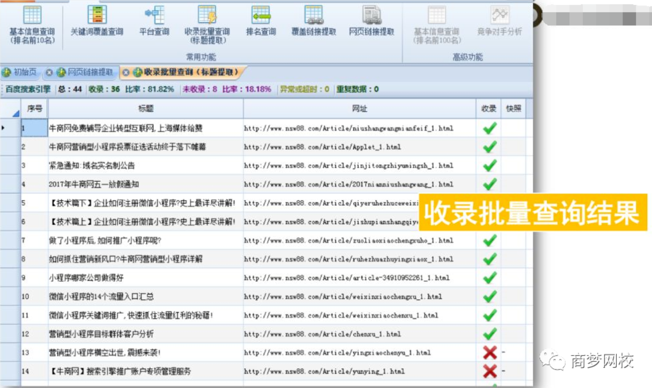The width and height of the screenshot is (652, 388).
Task: Open 基本信息查询 (排名前10名) tool
Action: click(x=32, y=24)
